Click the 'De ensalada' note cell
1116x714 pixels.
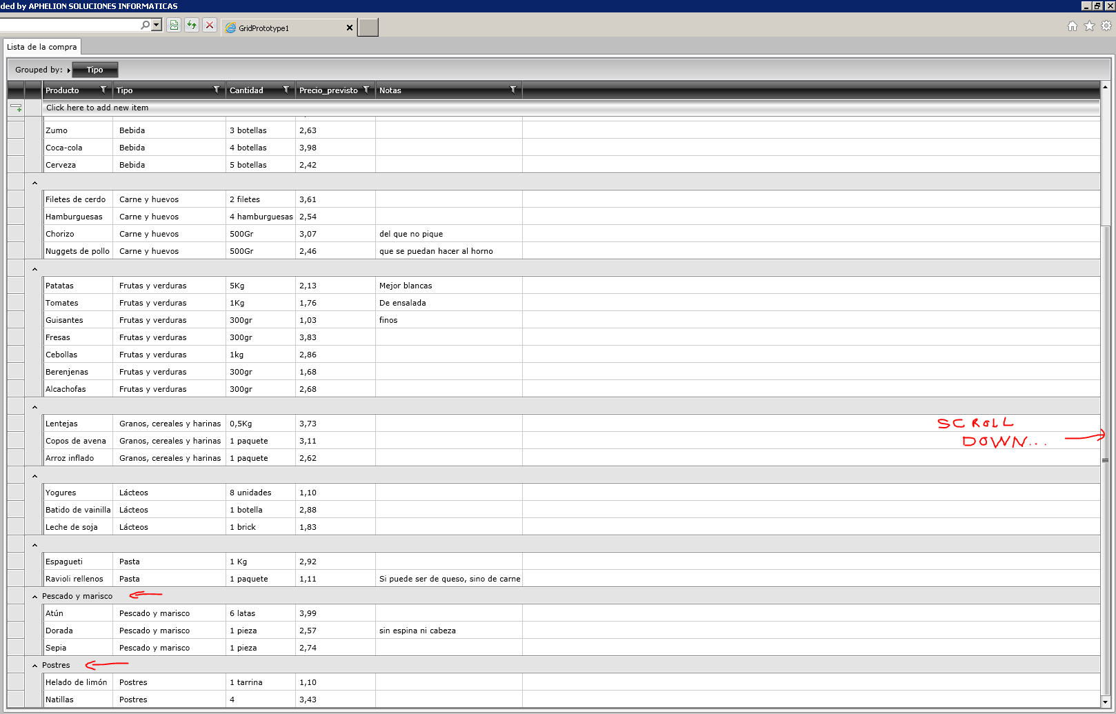pyautogui.click(x=449, y=303)
